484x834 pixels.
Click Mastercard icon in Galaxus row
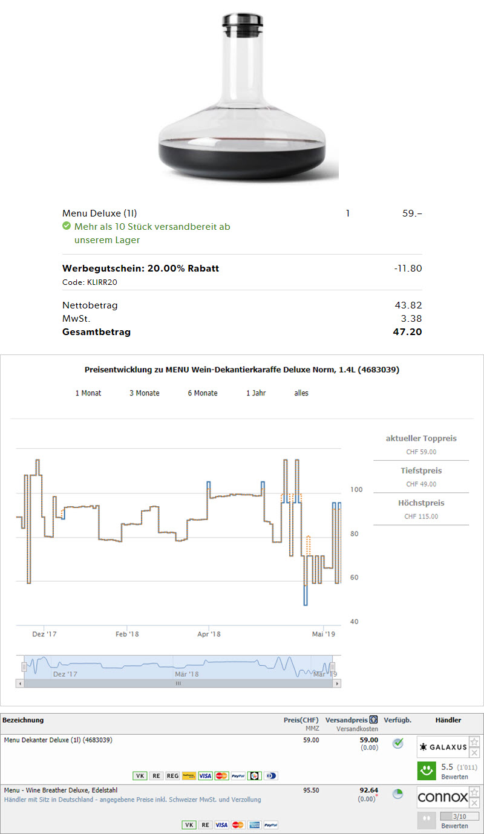click(x=221, y=775)
